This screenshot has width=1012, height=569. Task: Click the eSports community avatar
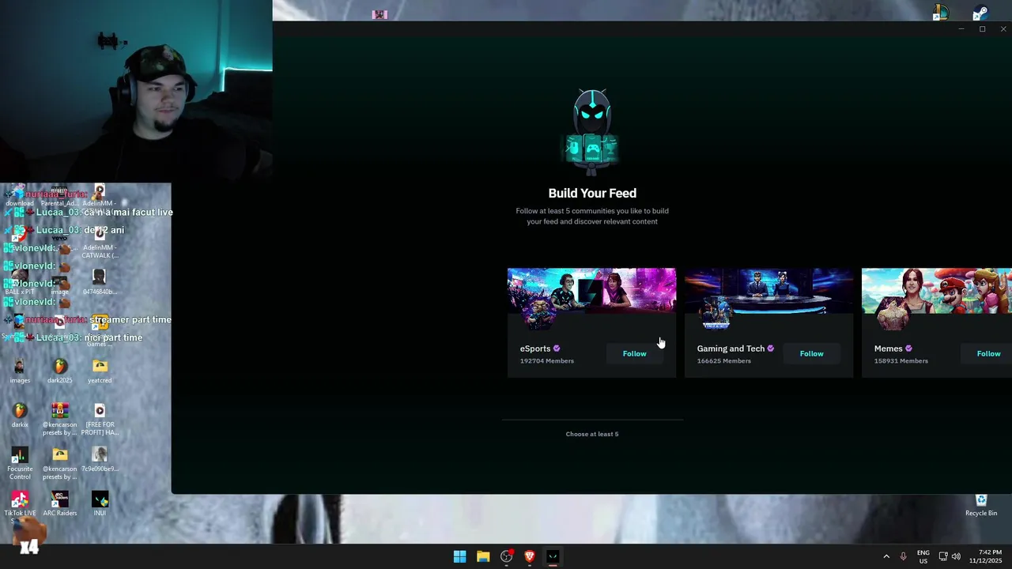click(x=538, y=314)
